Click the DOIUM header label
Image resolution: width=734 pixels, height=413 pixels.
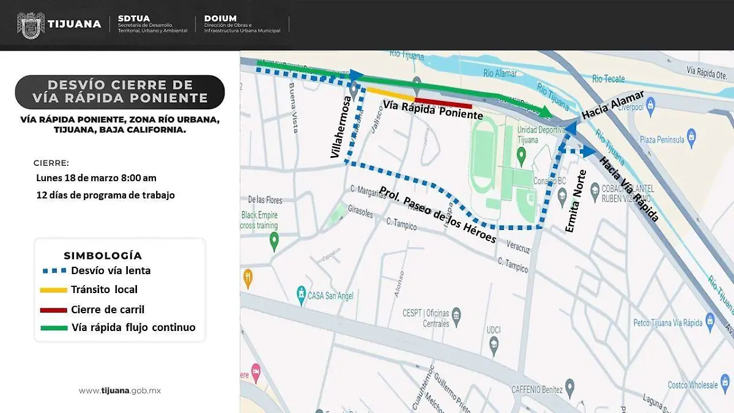coord(220,18)
